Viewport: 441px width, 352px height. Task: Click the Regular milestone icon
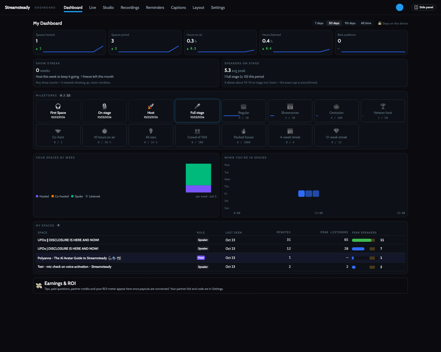(243, 106)
